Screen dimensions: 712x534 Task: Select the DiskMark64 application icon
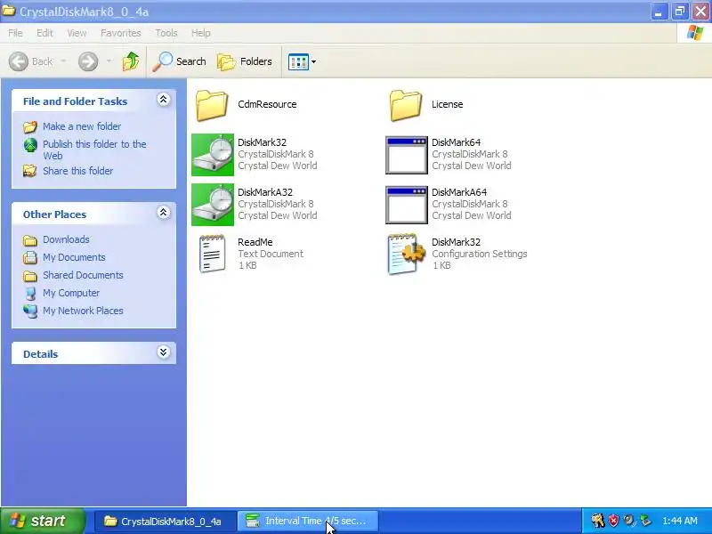tap(407, 155)
